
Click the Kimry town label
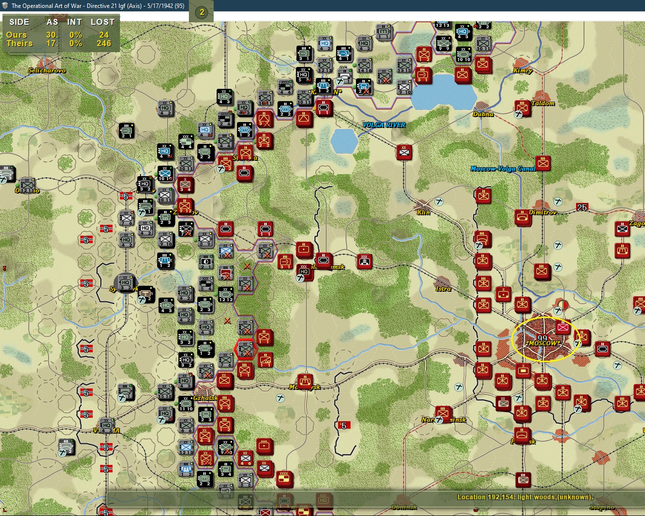(x=523, y=71)
